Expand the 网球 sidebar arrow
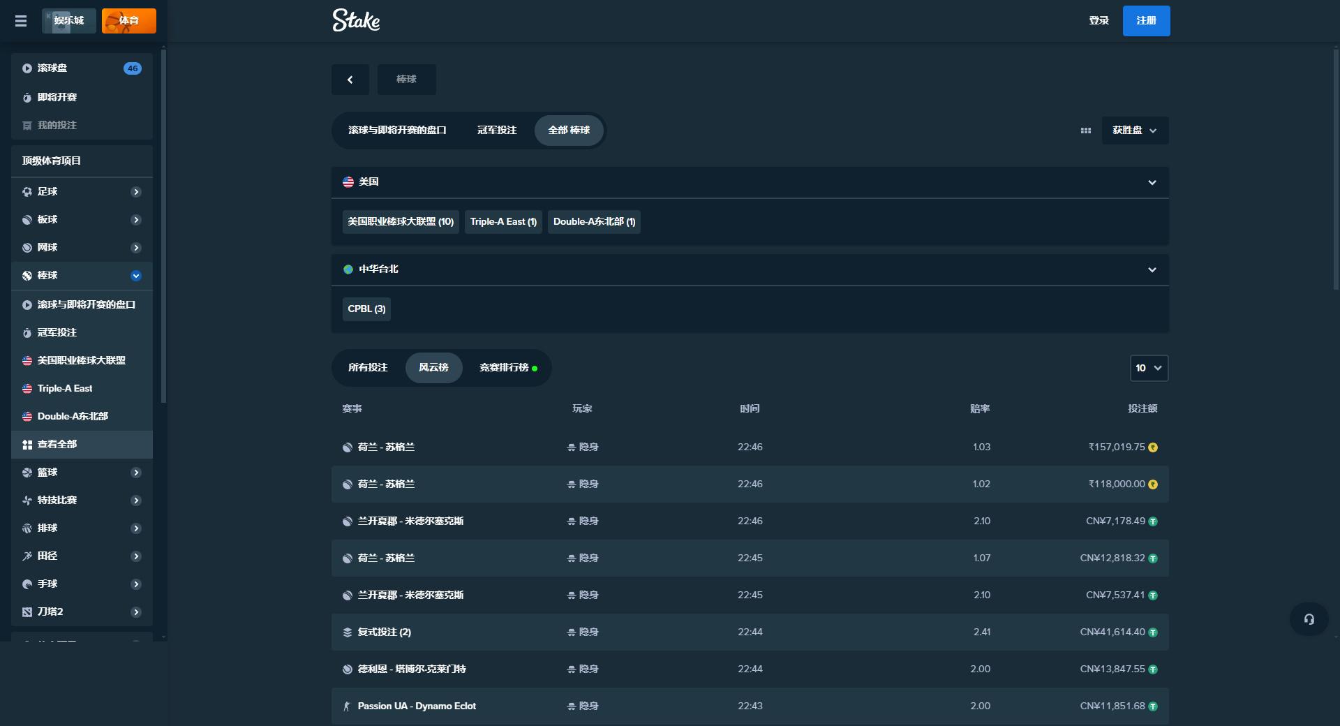 (136, 248)
